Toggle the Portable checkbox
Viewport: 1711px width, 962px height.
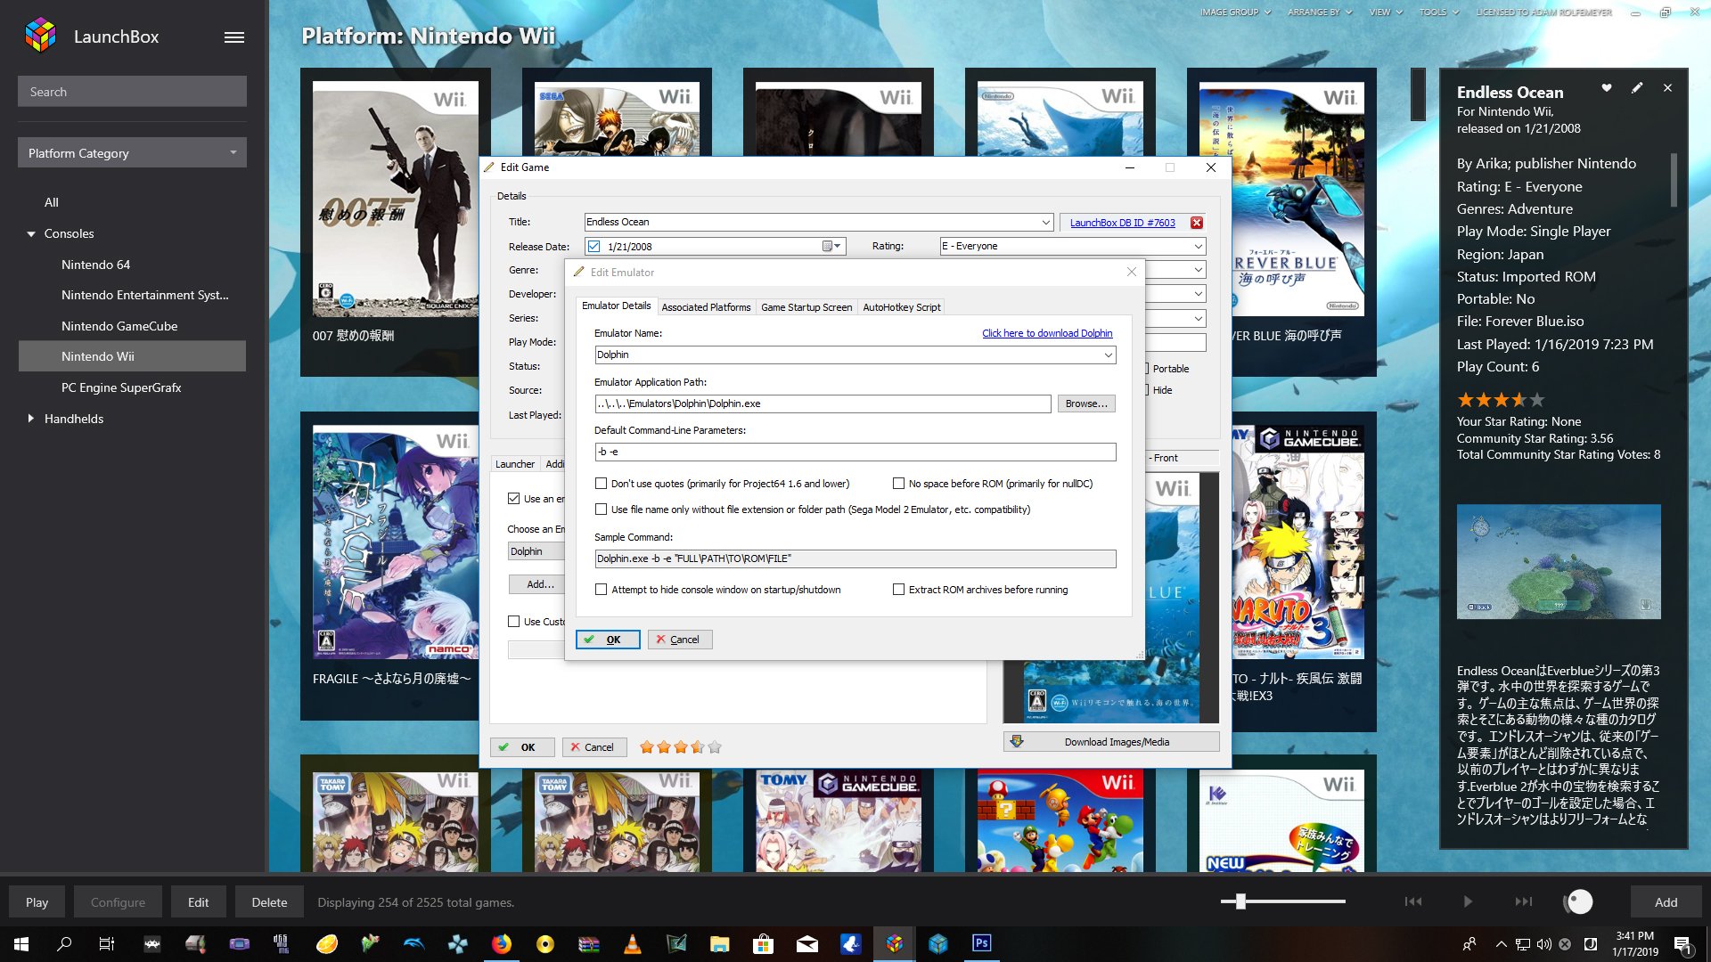click(1147, 369)
